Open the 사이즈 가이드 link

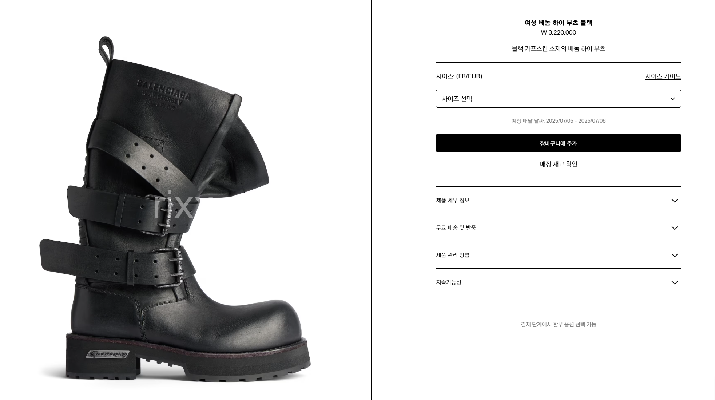click(x=663, y=76)
